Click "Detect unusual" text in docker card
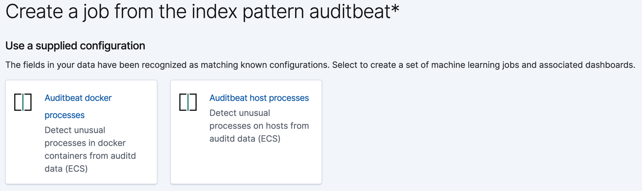The image size is (642, 191). point(75,130)
